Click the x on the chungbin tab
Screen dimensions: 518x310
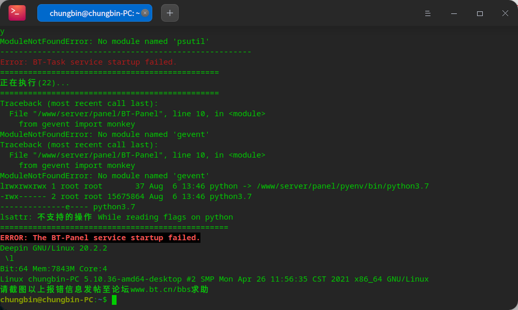pos(145,13)
